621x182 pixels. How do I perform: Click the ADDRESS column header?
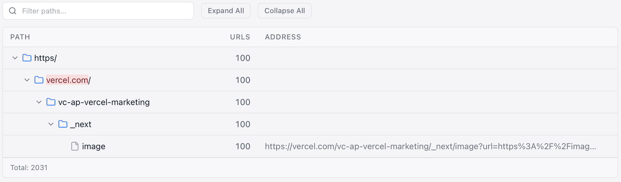tap(283, 37)
